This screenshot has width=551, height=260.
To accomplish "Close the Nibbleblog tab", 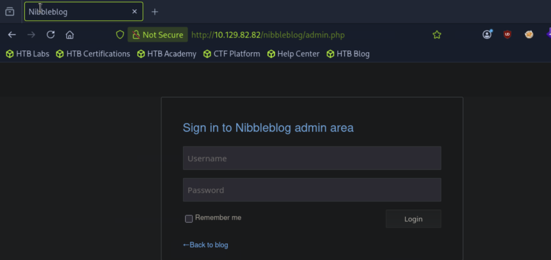I will tap(135, 12).
